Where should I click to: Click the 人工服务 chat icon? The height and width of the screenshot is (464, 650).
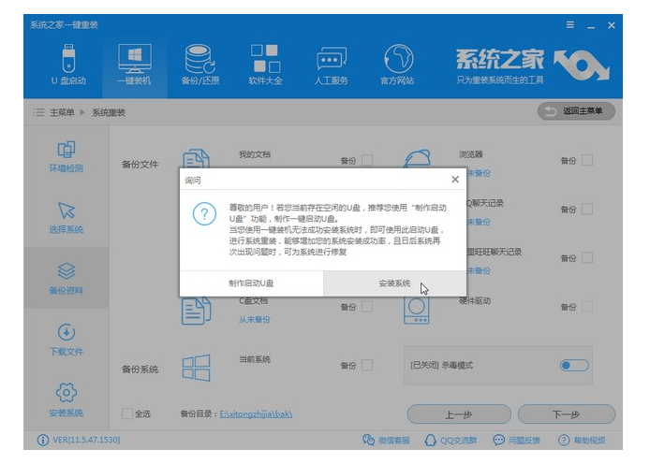point(332,64)
